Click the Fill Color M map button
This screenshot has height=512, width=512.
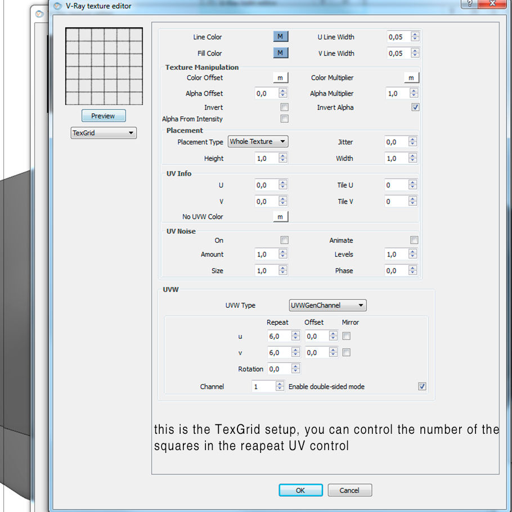pyautogui.click(x=281, y=53)
